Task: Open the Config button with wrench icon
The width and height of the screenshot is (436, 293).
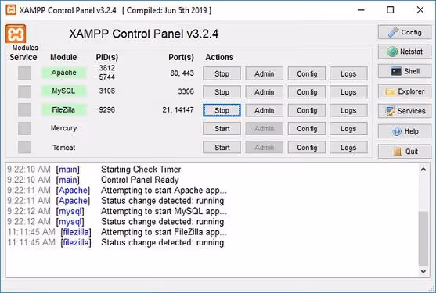Action: 405,32
